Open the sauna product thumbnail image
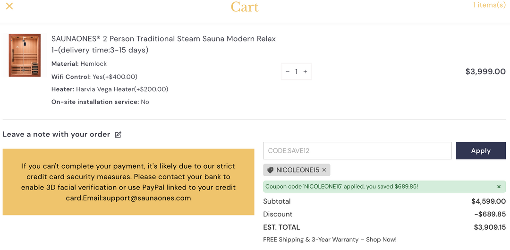 pos(25,55)
